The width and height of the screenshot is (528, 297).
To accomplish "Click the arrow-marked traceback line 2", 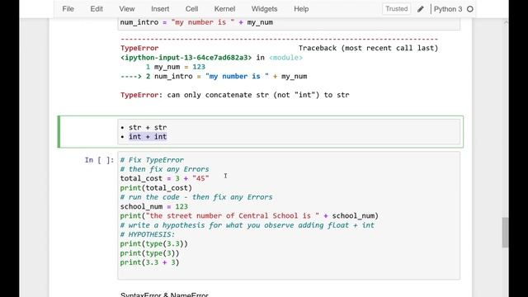I will [x=214, y=77].
